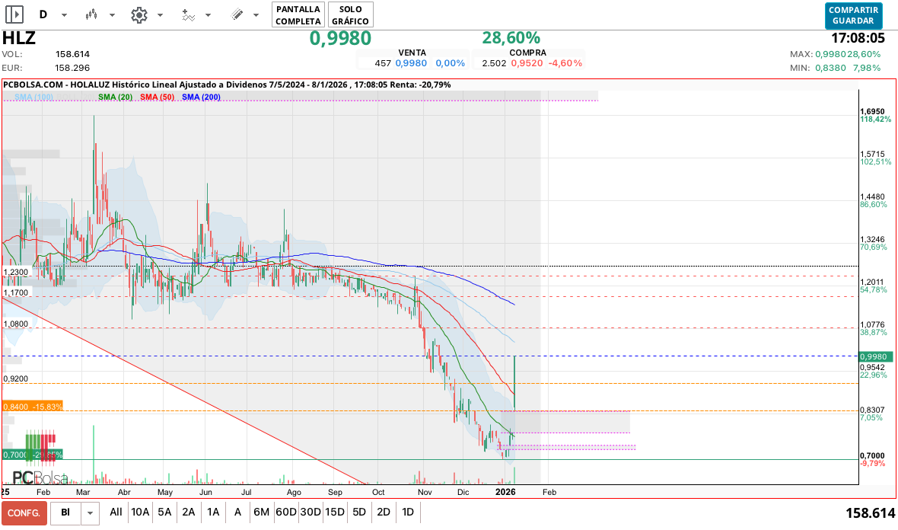Toggle the side panel icon
The height and width of the screenshot is (530, 898).
click(14, 14)
